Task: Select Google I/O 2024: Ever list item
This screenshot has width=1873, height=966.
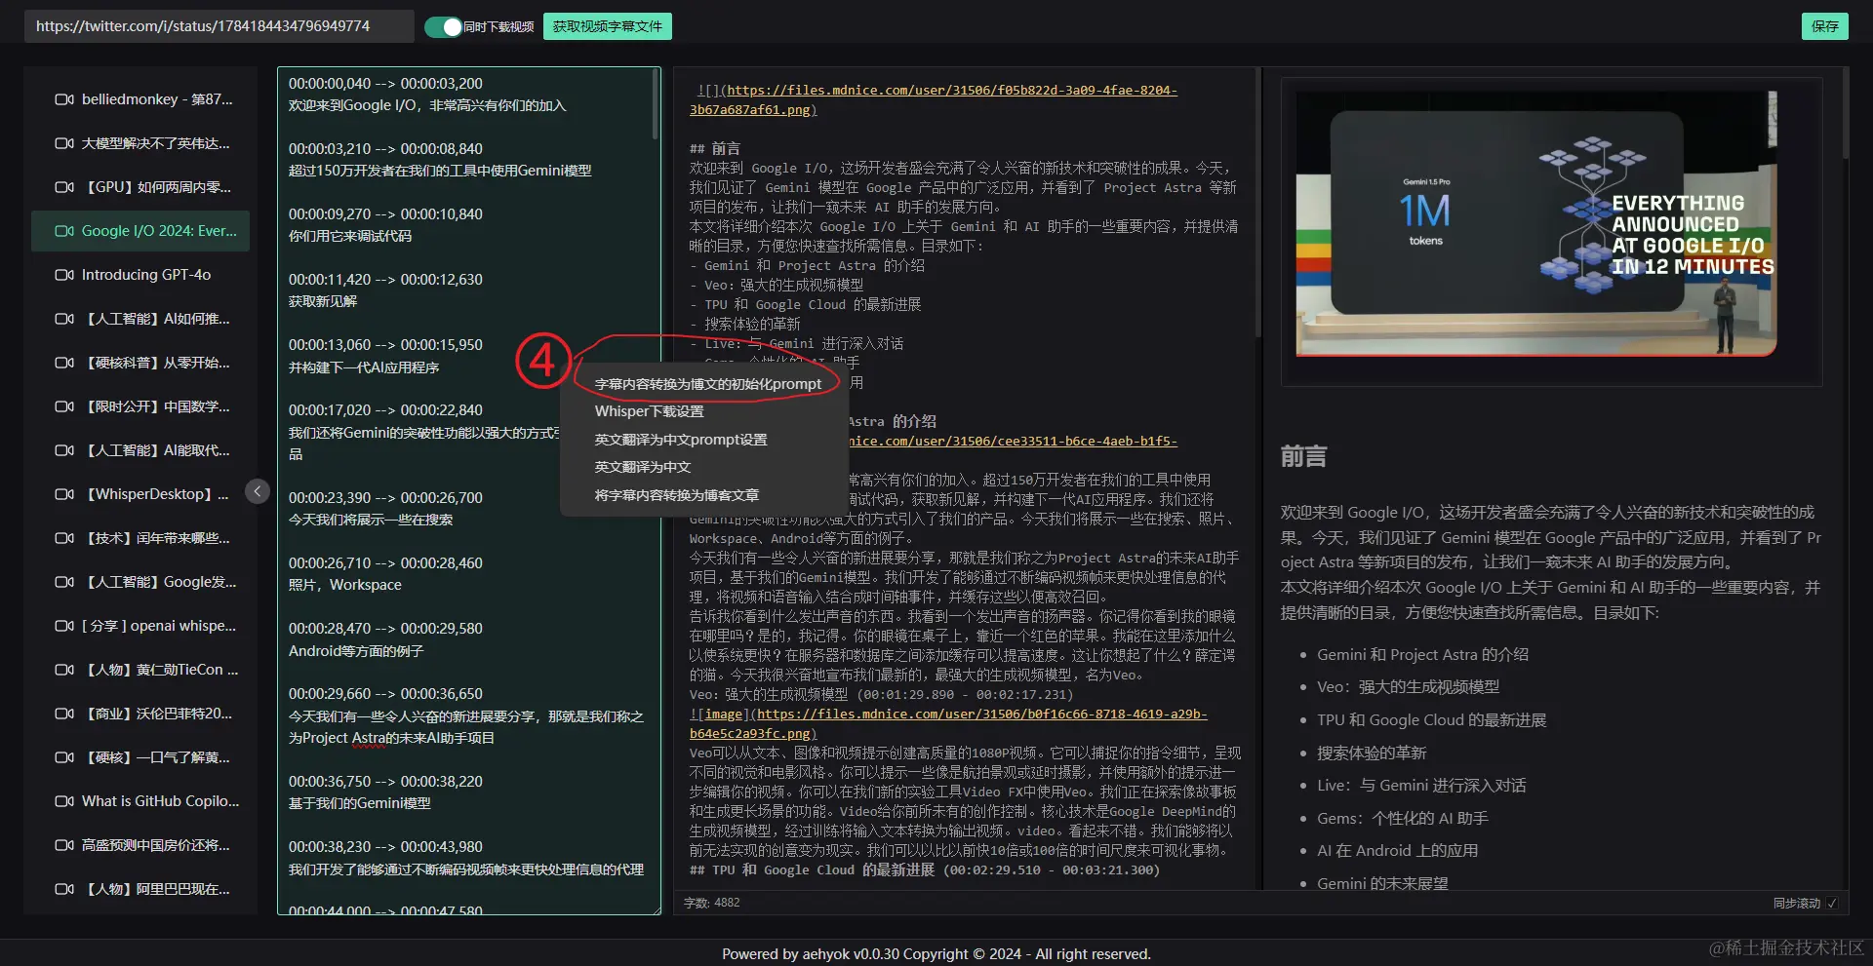Action: [140, 231]
